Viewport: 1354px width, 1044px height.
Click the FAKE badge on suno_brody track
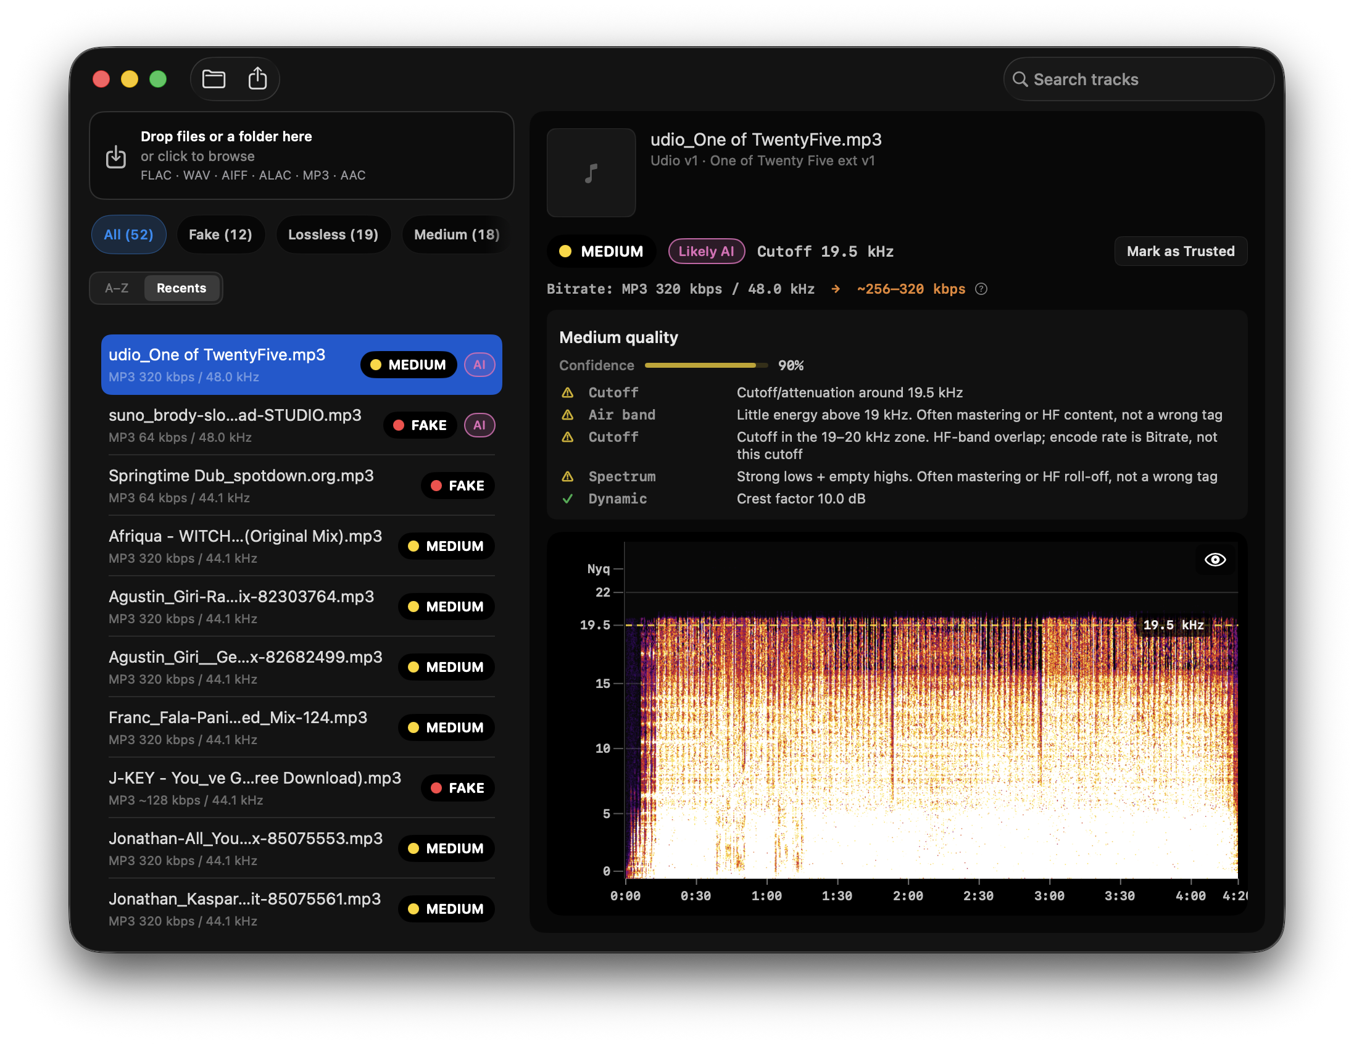point(420,425)
